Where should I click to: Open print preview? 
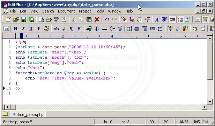(x=41, y=19)
